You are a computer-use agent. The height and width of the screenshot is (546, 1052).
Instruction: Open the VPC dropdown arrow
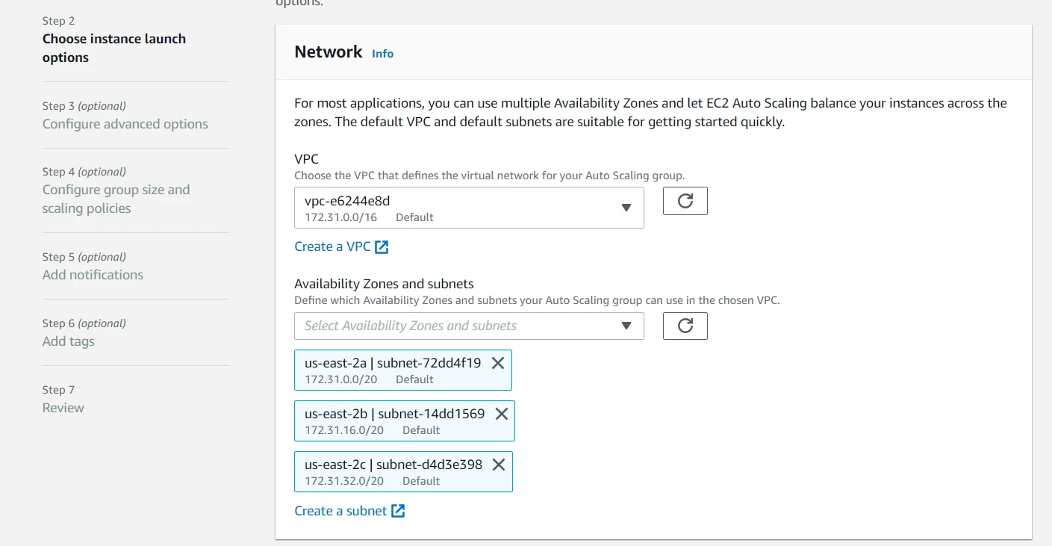point(626,207)
